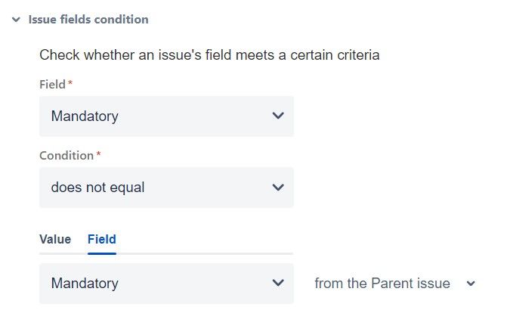Click the chevron in the top Mandatory selector
This screenshot has width=513, height=332.
coord(277,116)
